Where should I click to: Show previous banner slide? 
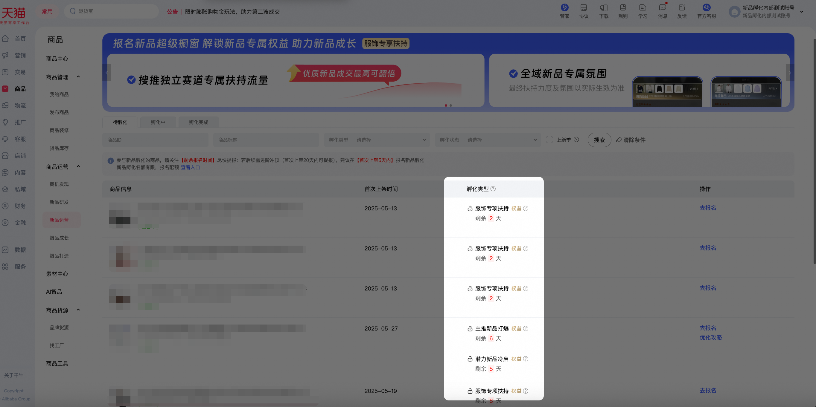pyautogui.click(x=106, y=73)
